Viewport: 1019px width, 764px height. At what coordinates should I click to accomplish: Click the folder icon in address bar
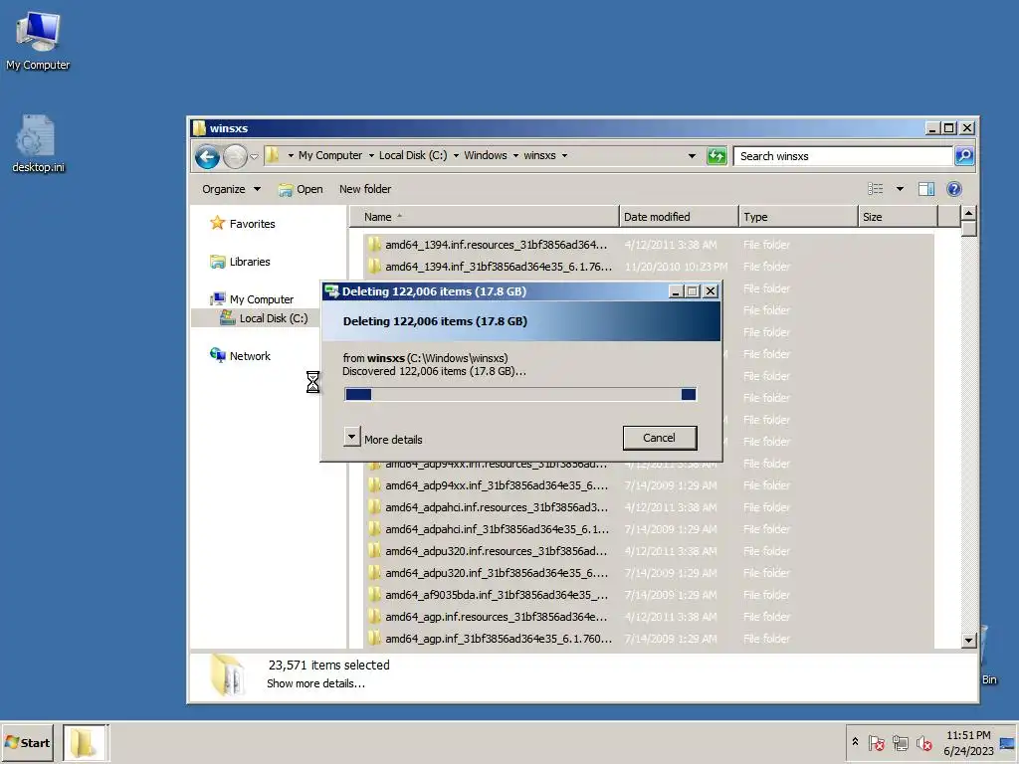tap(273, 155)
